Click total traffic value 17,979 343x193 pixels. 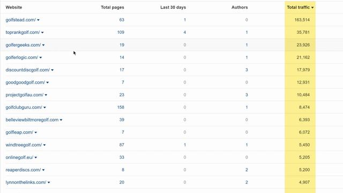point(303,70)
